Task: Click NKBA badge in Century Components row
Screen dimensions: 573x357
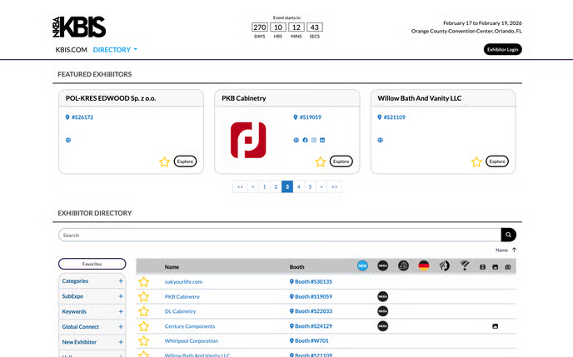Action: [382, 326]
